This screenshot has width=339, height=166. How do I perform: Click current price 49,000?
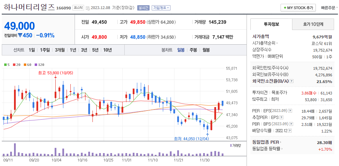[20, 26]
